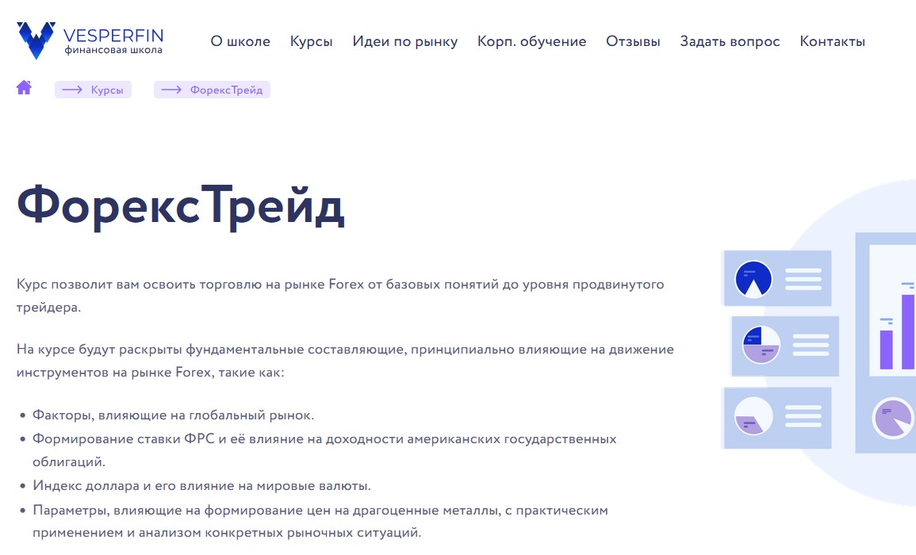Click the light pie chart card in the illustration
The height and width of the screenshot is (555, 916).
pyautogui.click(x=784, y=346)
